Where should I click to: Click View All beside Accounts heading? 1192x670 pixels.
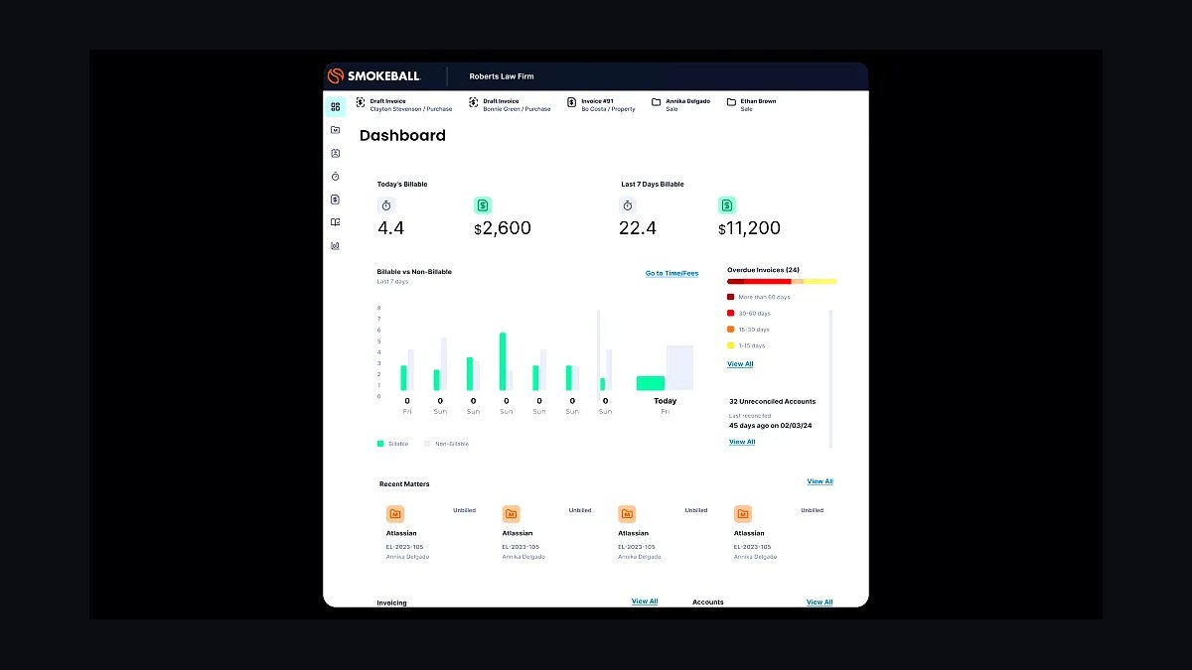pos(819,602)
